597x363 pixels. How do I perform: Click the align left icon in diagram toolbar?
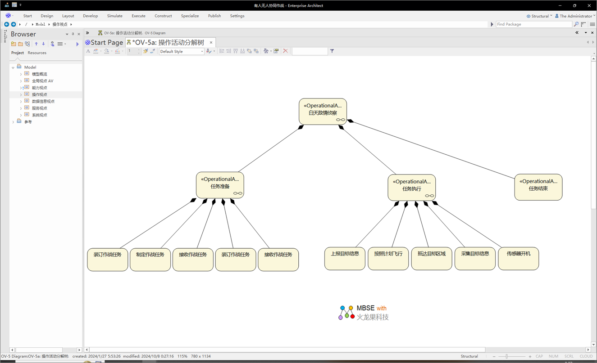tap(222, 51)
